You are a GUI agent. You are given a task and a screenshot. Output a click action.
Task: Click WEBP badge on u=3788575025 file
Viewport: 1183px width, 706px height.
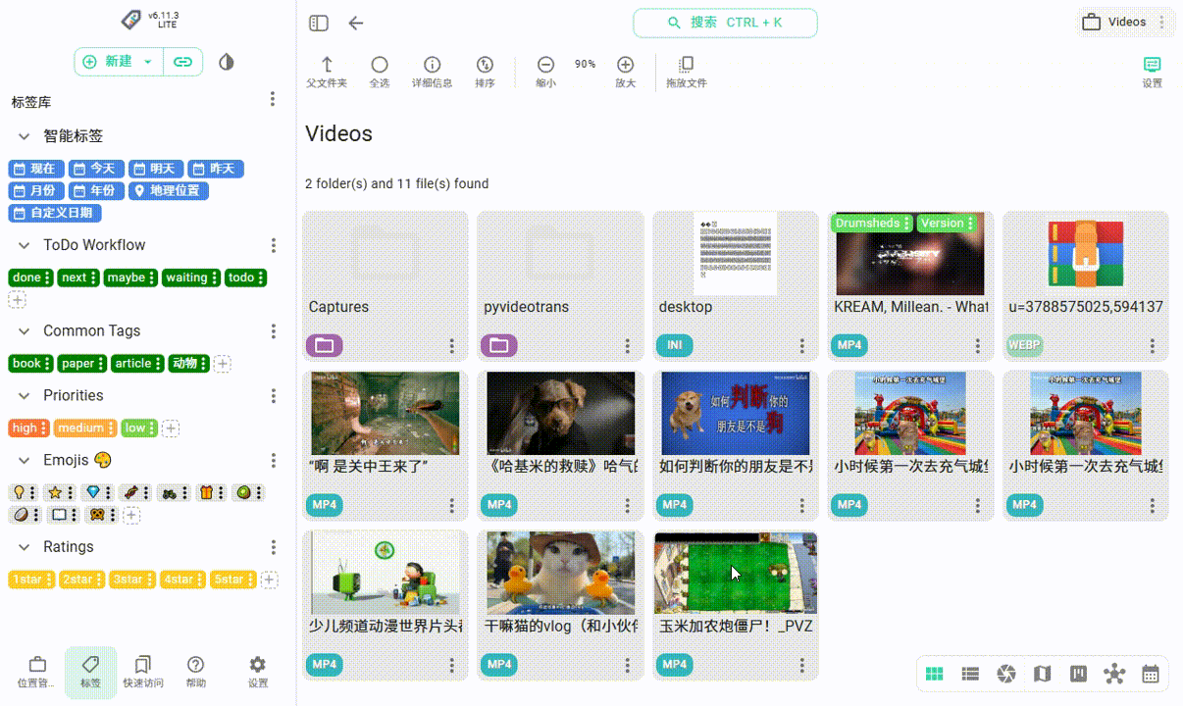pyautogui.click(x=1025, y=345)
